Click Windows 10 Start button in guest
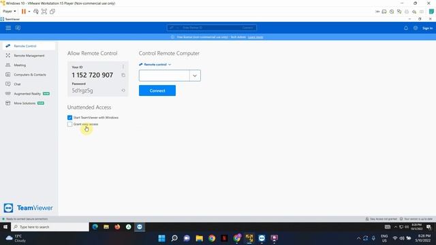 tap(5, 227)
